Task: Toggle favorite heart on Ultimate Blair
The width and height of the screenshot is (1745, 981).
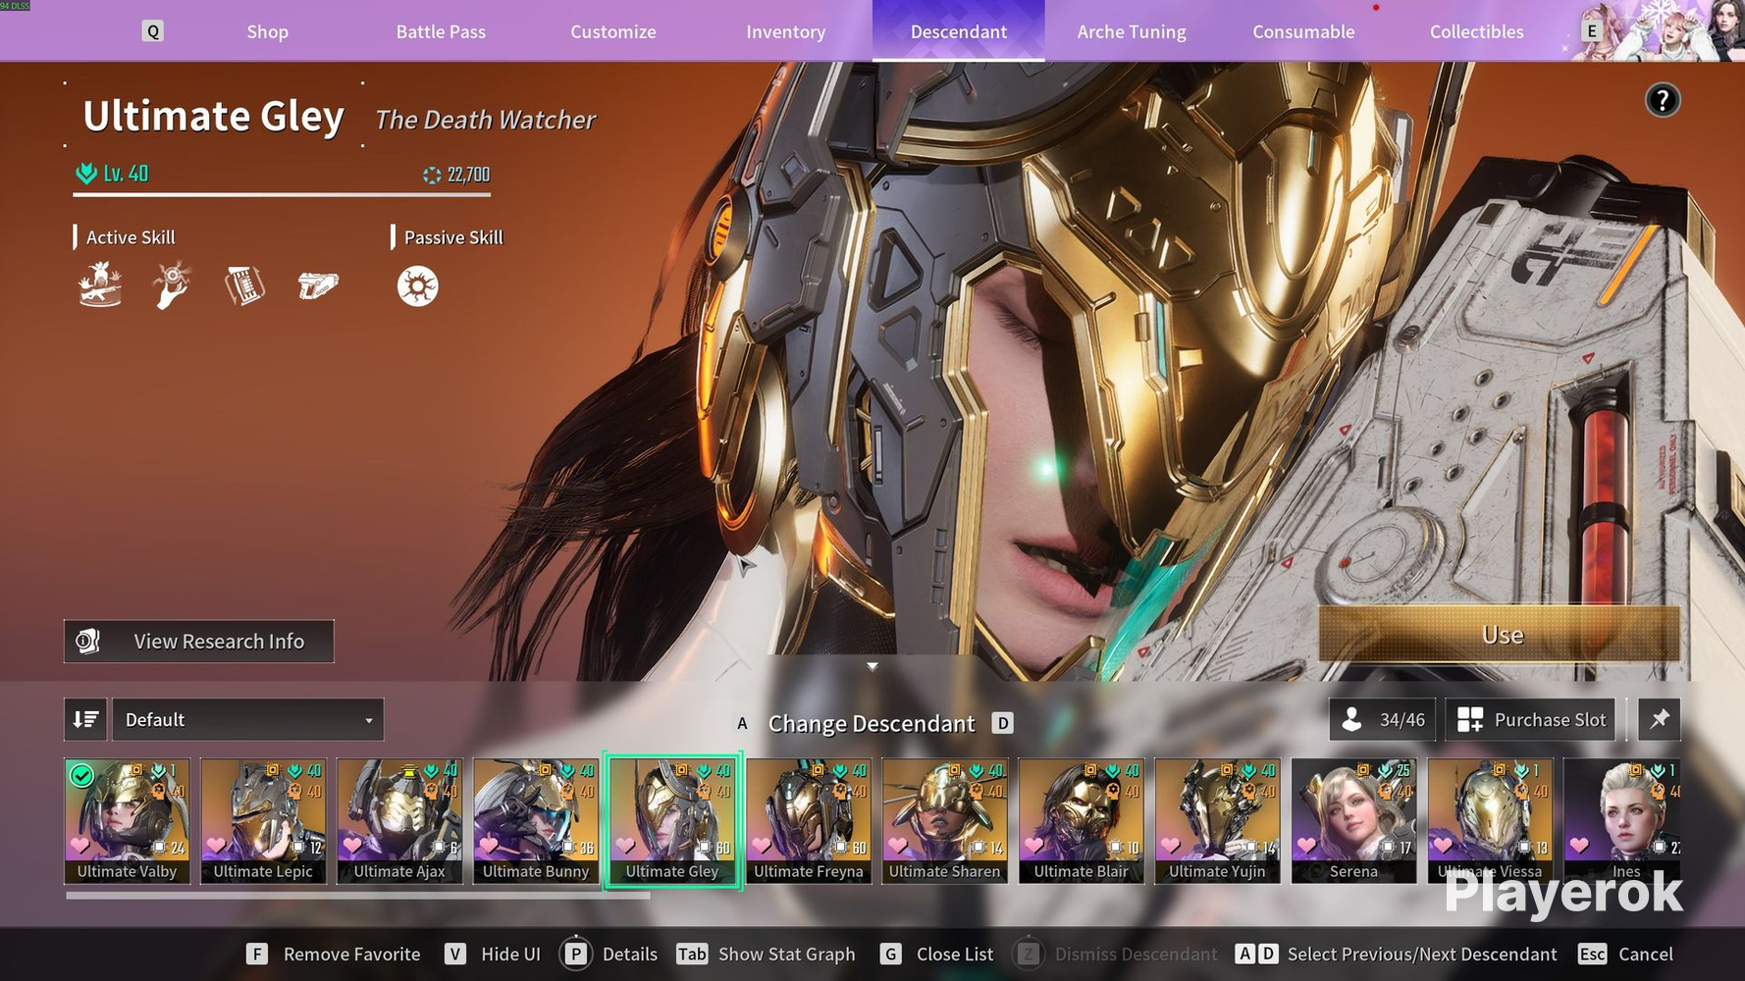Action: [x=1035, y=845]
